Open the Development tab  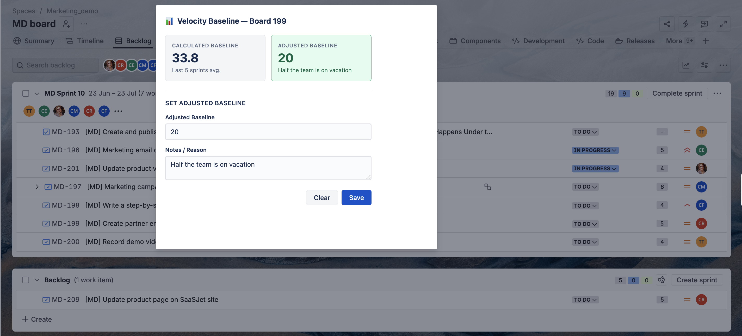pyautogui.click(x=538, y=41)
